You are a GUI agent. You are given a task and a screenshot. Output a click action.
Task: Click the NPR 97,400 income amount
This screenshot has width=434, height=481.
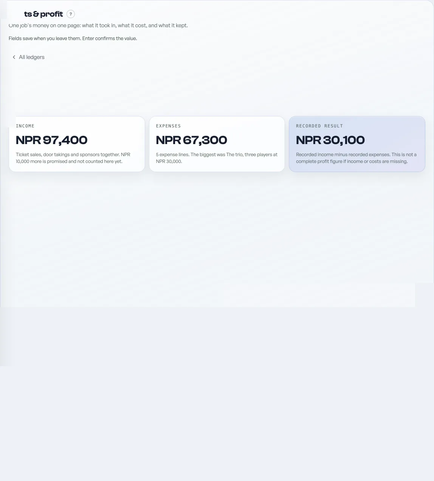click(x=51, y=140)
